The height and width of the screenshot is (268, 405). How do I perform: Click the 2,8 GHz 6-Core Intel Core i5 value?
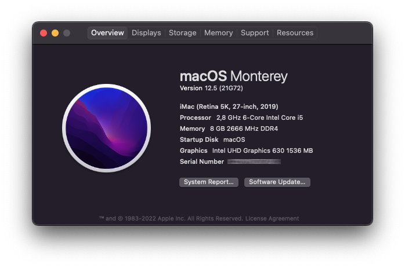pyautogui.click(x=259, y=118)
